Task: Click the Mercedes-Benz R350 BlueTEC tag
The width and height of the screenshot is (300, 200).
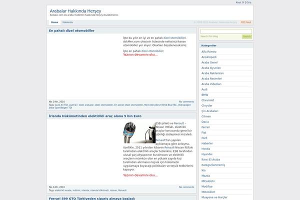Action: pyautogui.click(x=160, y=105)
